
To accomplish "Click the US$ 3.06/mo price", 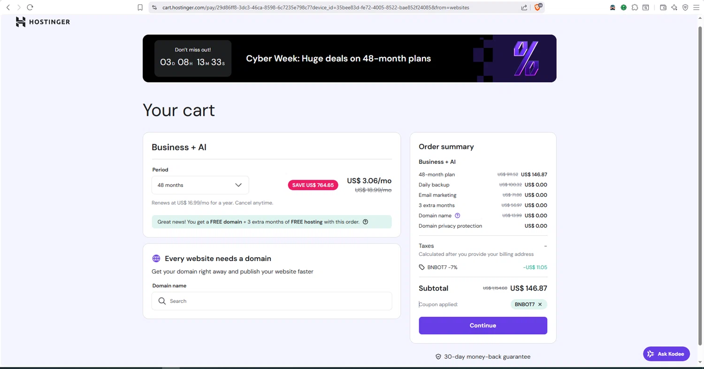I will pyautogui.click(x=369, y=181).
